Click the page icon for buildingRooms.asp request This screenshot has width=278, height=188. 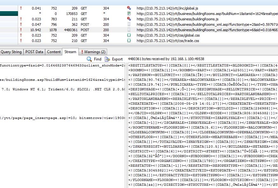click(129, 14)
